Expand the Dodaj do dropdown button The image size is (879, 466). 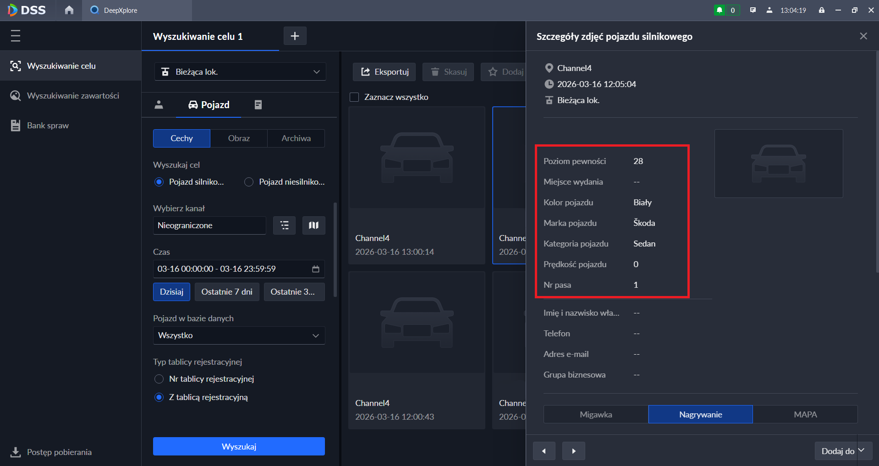(x=862, y=451)
